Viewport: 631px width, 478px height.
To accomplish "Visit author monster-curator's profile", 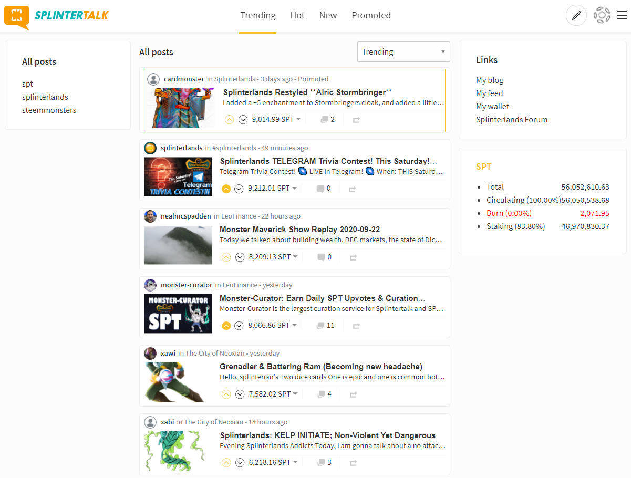I will 187,285.
